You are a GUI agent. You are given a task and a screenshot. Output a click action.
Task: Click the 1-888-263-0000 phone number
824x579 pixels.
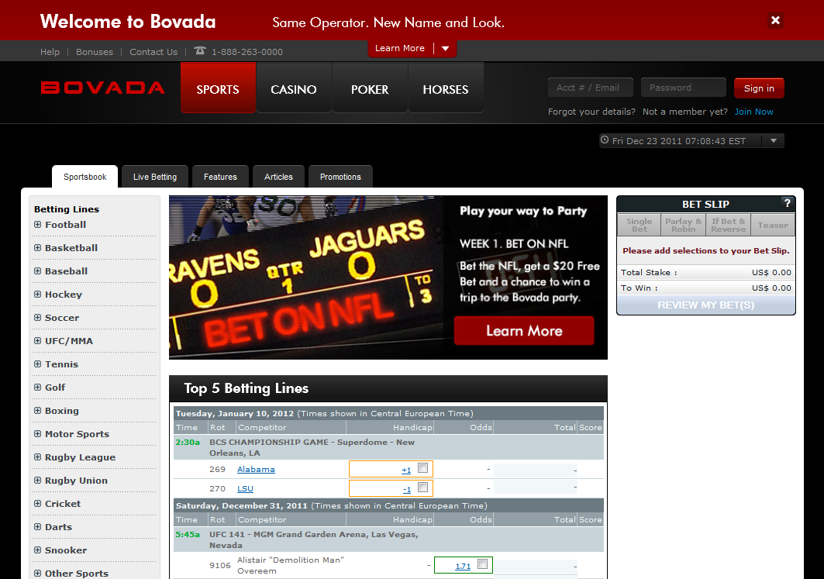(247, 51)
